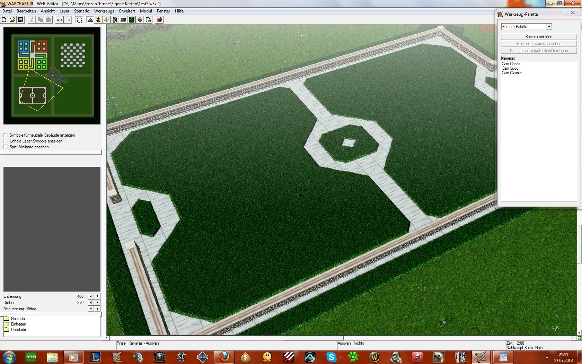Open the Datei menu
The height and width of the screenshot is (364, 582).
[7, 11]
